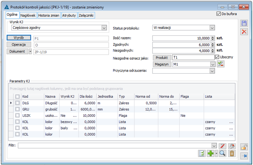The height and width of the screenshot is (165, 253).
Task: Click the pin icon at bottom right
Action: click(x=244, y=156)
